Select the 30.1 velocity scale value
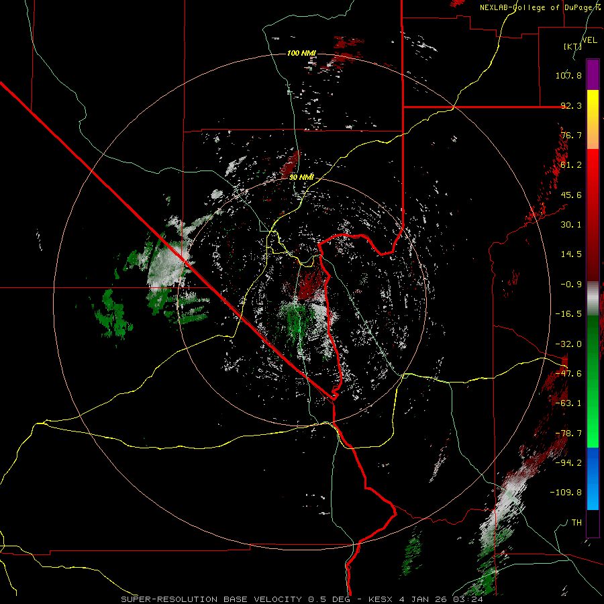Viewport: 604px width, 604px height. pyautogui.click(x=571, y=225)
